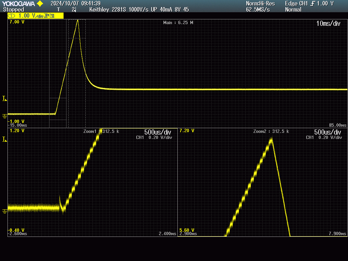
Task: Click the trigger level marker beside main waveform
Action: coord(4,99)
